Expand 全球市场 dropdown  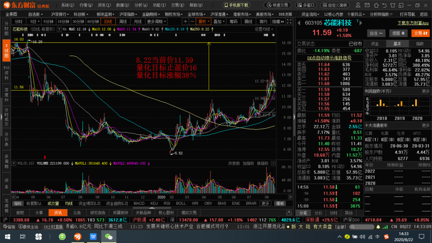(196, 14)
